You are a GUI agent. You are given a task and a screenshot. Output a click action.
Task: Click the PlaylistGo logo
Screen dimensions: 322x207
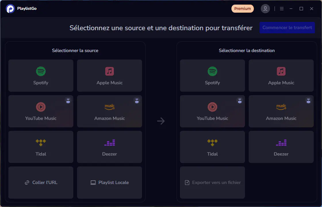pyautogui.click(x=10, y=8)
